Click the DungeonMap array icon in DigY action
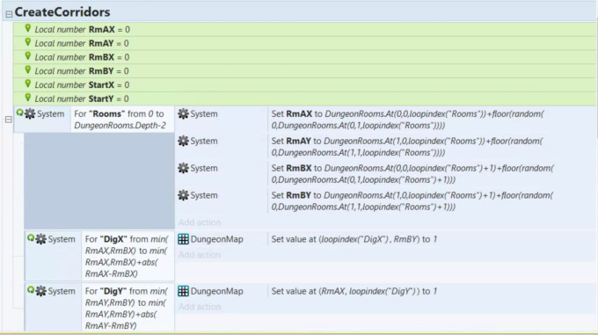598x335 pixels. pyautogui.click(x=184, y=291)
